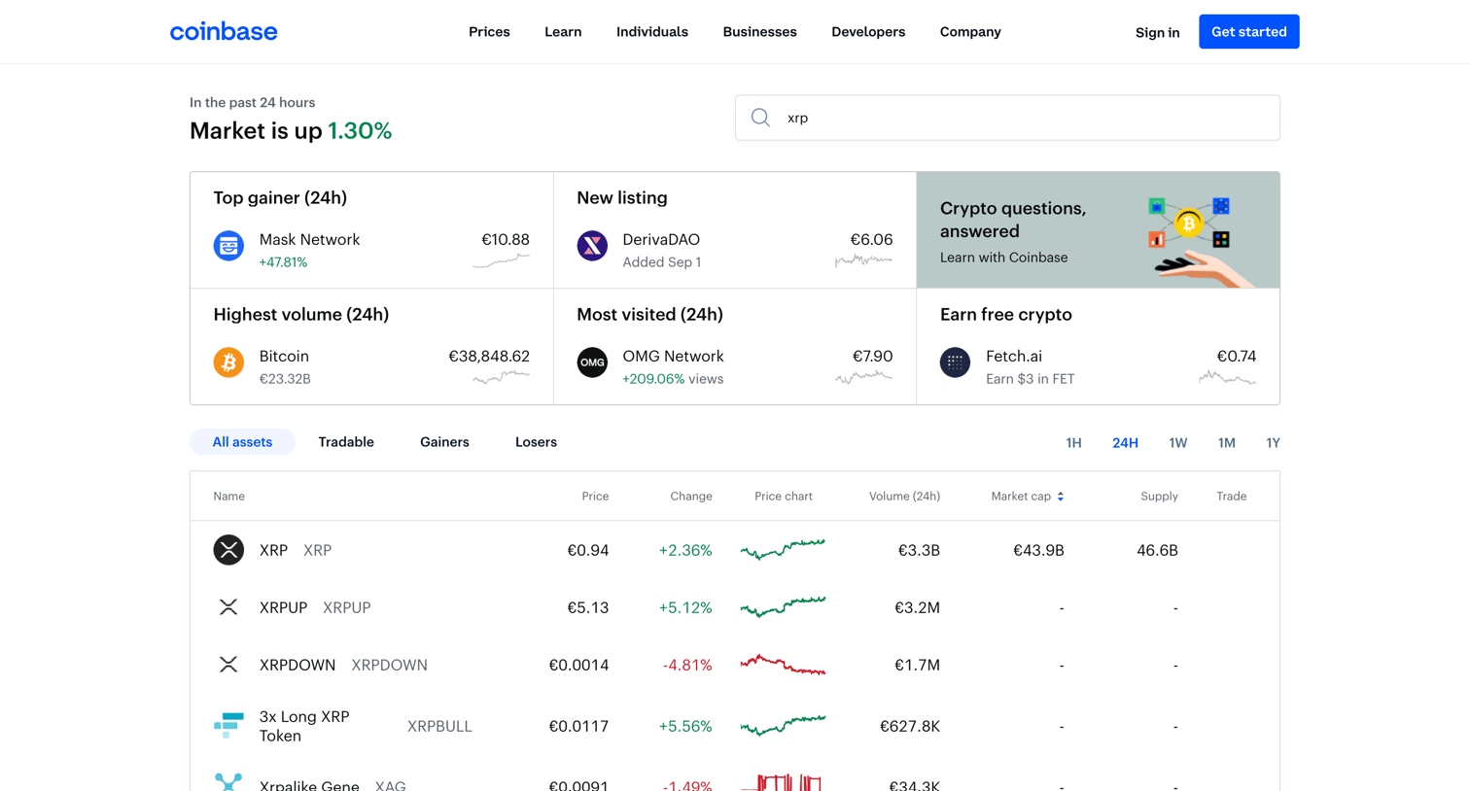Click the €43.9B market cap value
This screenshot has height=791, width=1470.
(1038, 550)
